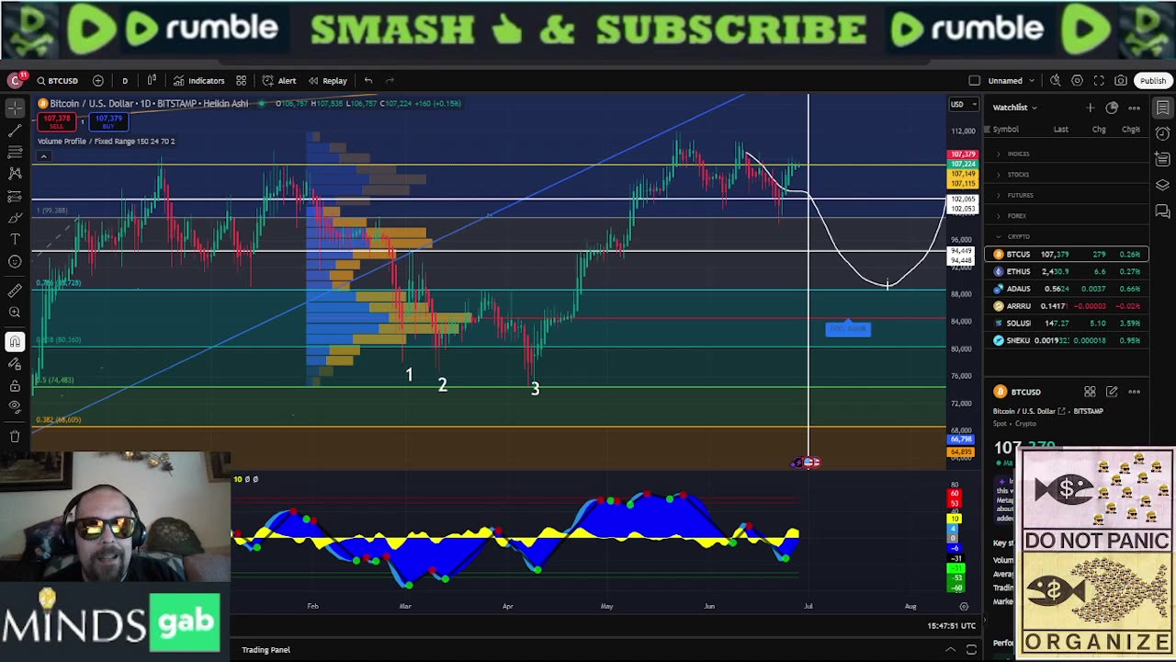Select the text annotation tool
This screenshot has height=662, width=1176.
(15, 239)
